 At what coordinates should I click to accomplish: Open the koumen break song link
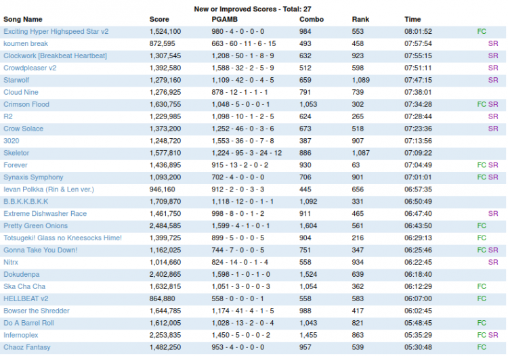[x=26, y=44]
